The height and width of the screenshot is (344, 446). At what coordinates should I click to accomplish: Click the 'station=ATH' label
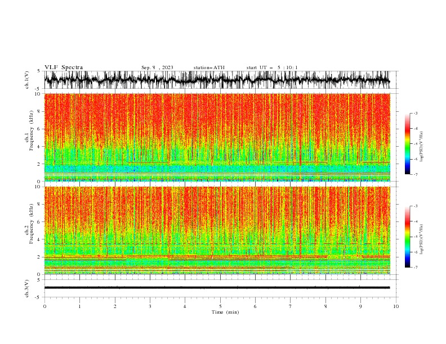point(209,67)
